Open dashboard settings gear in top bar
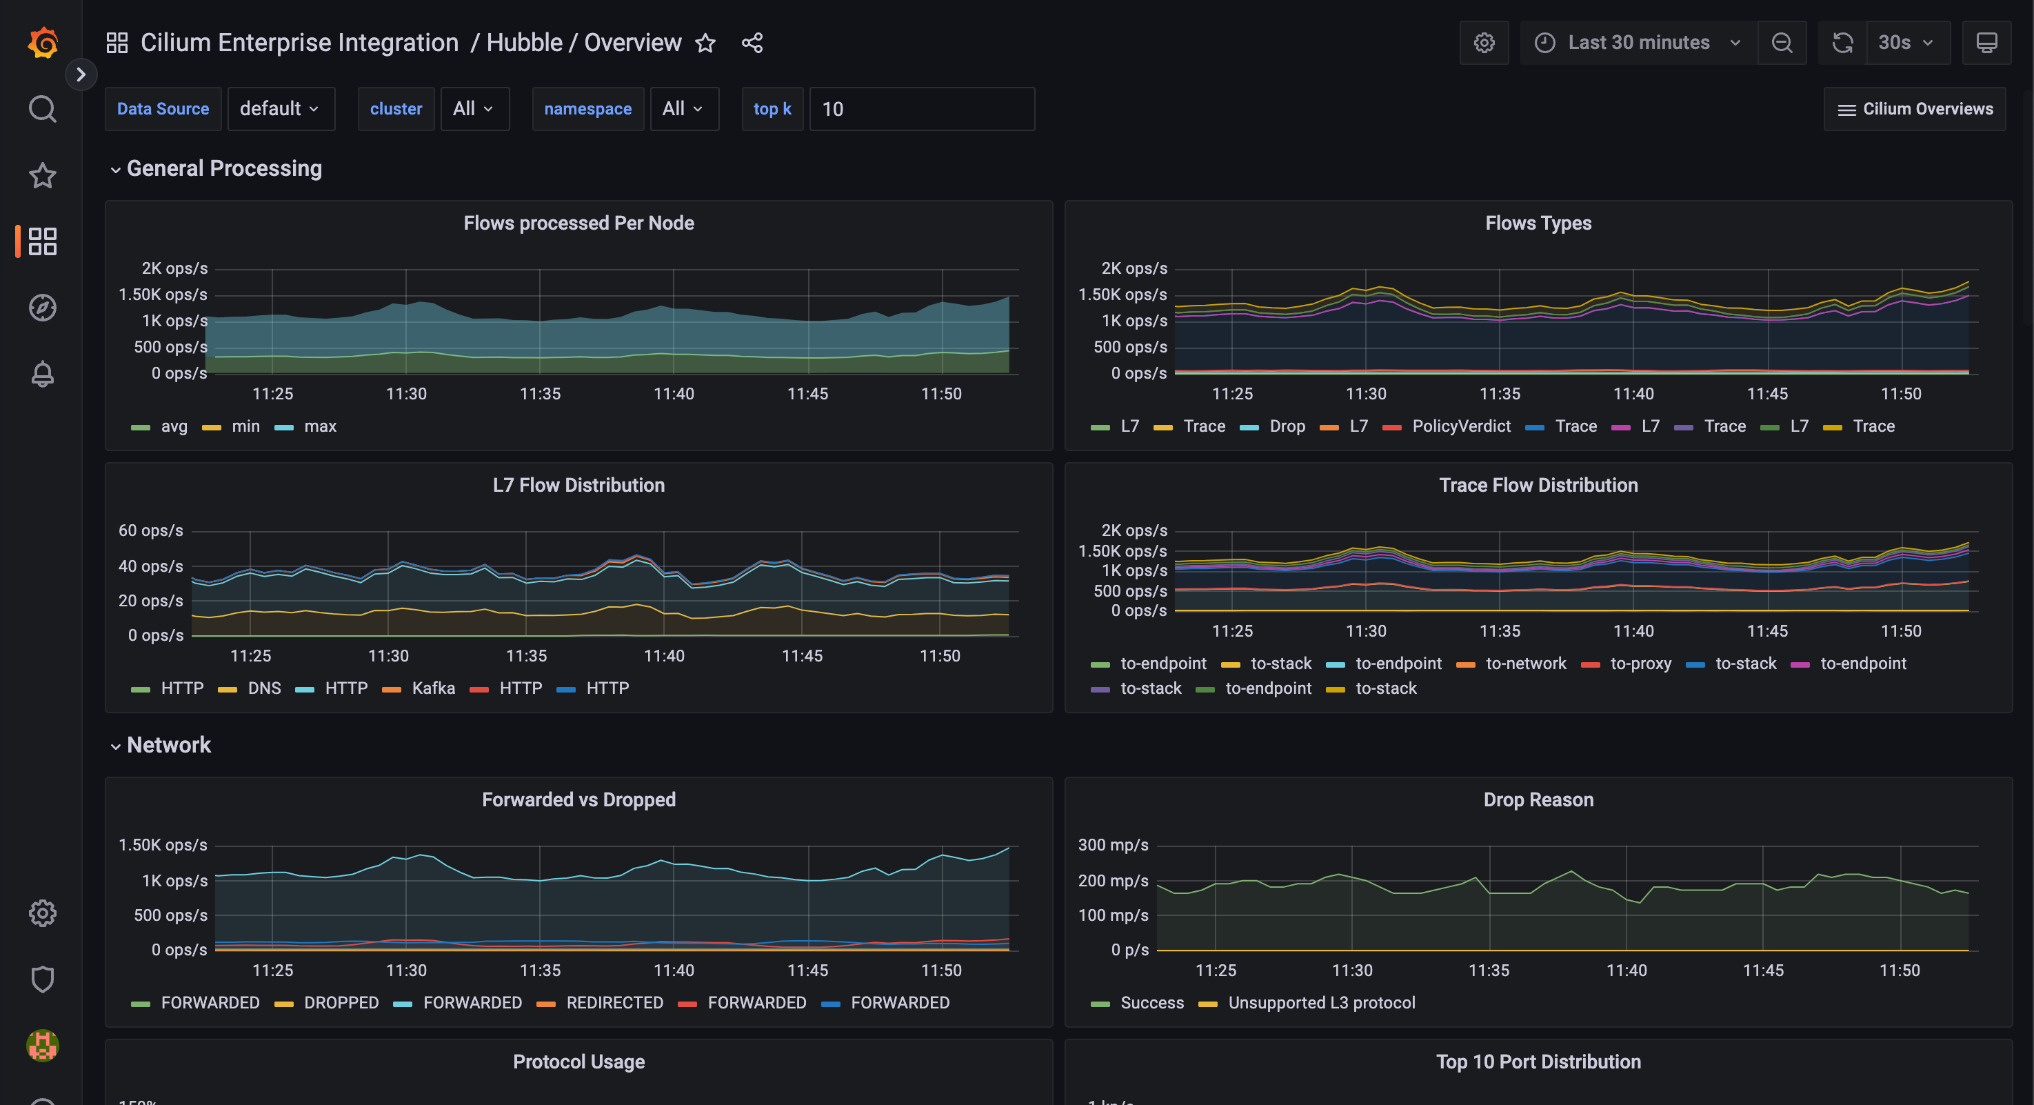Viewport: 2034px width, 1105px height. tap(1484, 43)
